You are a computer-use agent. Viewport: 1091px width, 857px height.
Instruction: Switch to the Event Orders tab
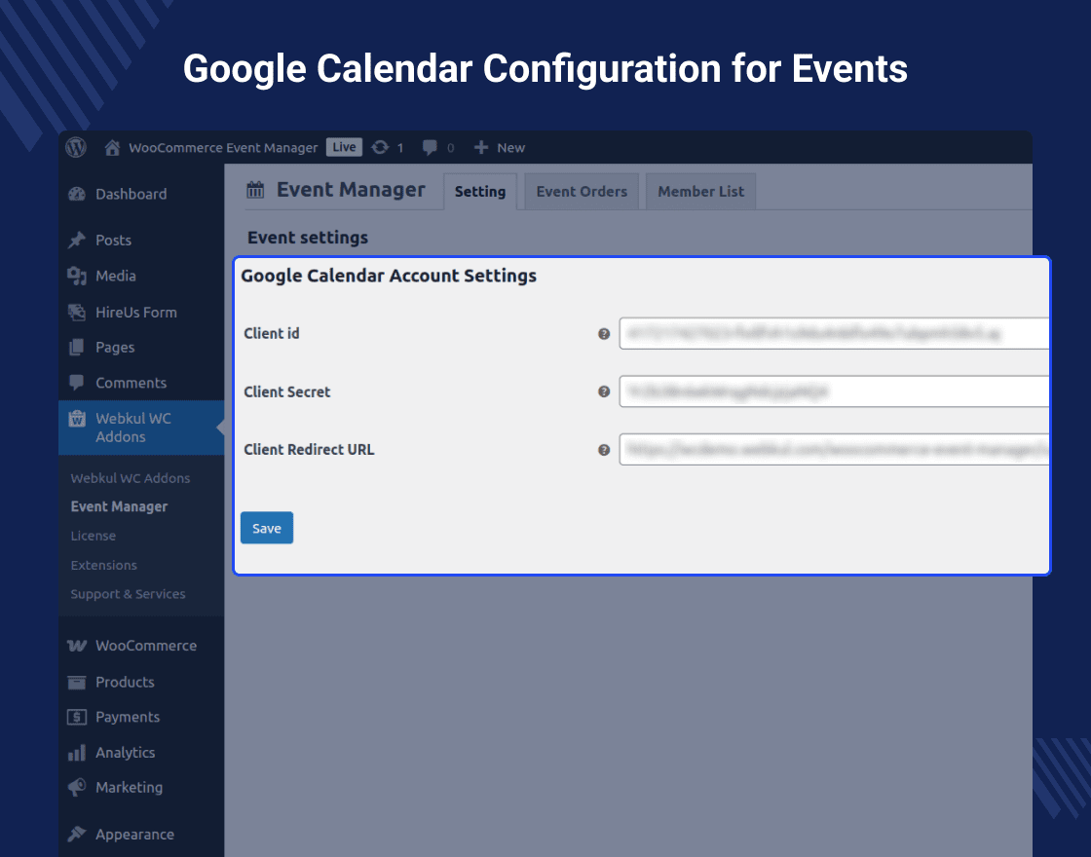tap(581, 191)
